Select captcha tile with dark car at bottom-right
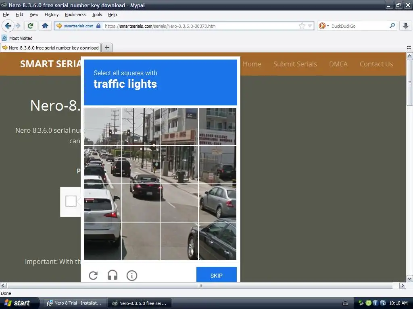413x309 pixels. tap(217, 241)
